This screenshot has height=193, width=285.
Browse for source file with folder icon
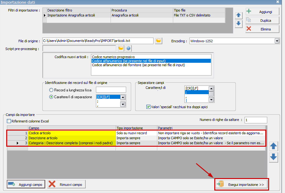click(x=159, y=41)
